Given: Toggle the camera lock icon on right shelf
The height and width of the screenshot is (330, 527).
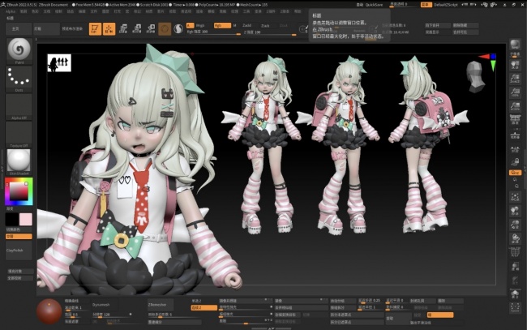Looking at the screenshot, I should (515, 163).
